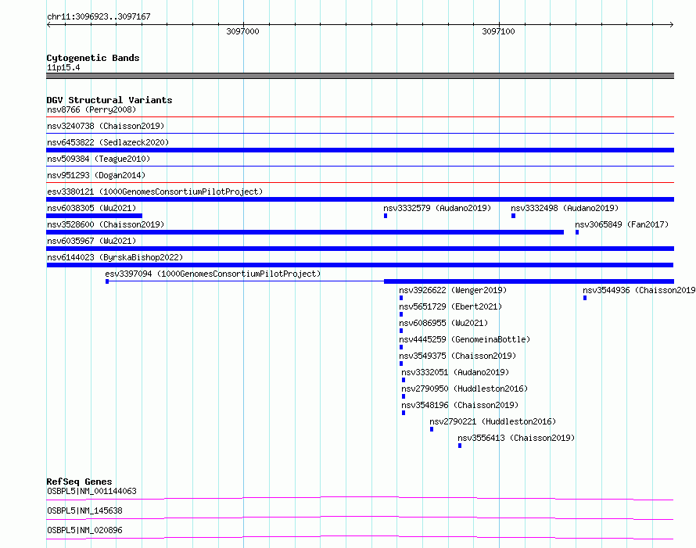Open variant nsv6453822 (Sedlazeck2020)
Viewport: 696px width, 548px height.
pos(108,142)
